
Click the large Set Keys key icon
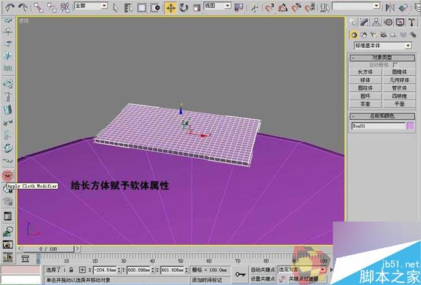pyautogui.click(x=240, y=274)
